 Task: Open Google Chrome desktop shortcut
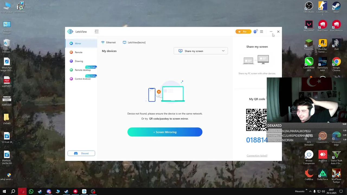coord(336,64)
